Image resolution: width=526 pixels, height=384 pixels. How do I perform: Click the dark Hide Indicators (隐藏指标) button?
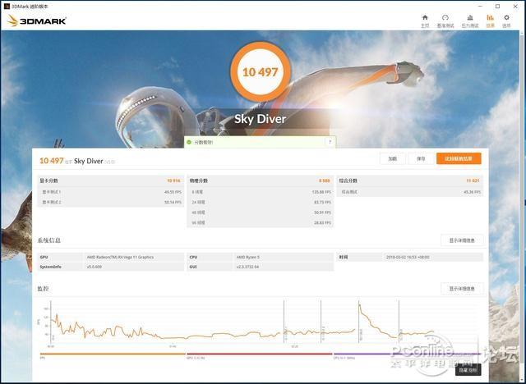point(468,370)
